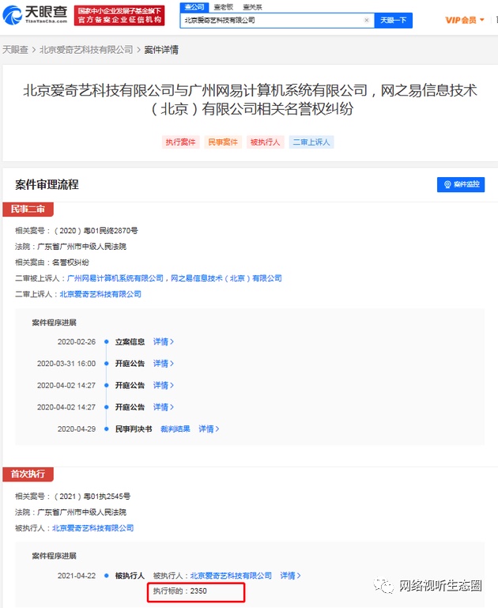Click the 执行案件 tag
The width and height of the screenshot is (498, 608).
[180, 142]
